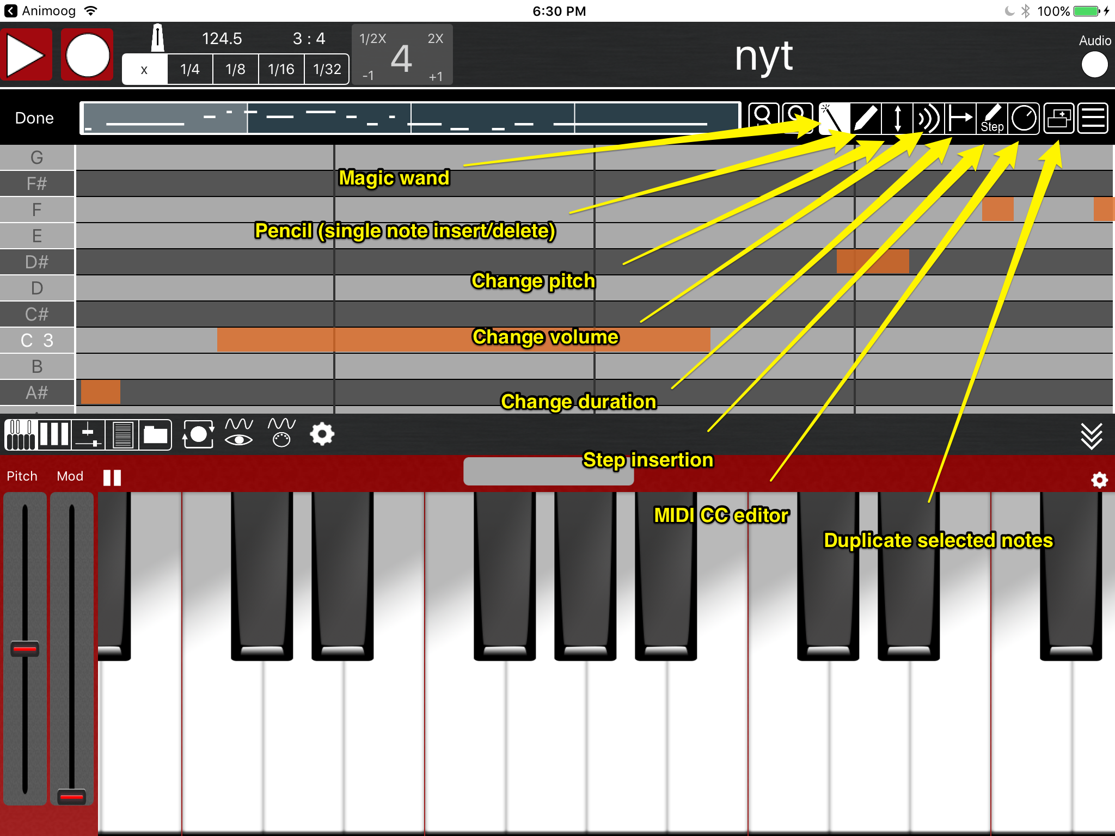Screen dimensions: 1115x836
Task: Tap the Pitch bend slider handle
Action: 25,649
